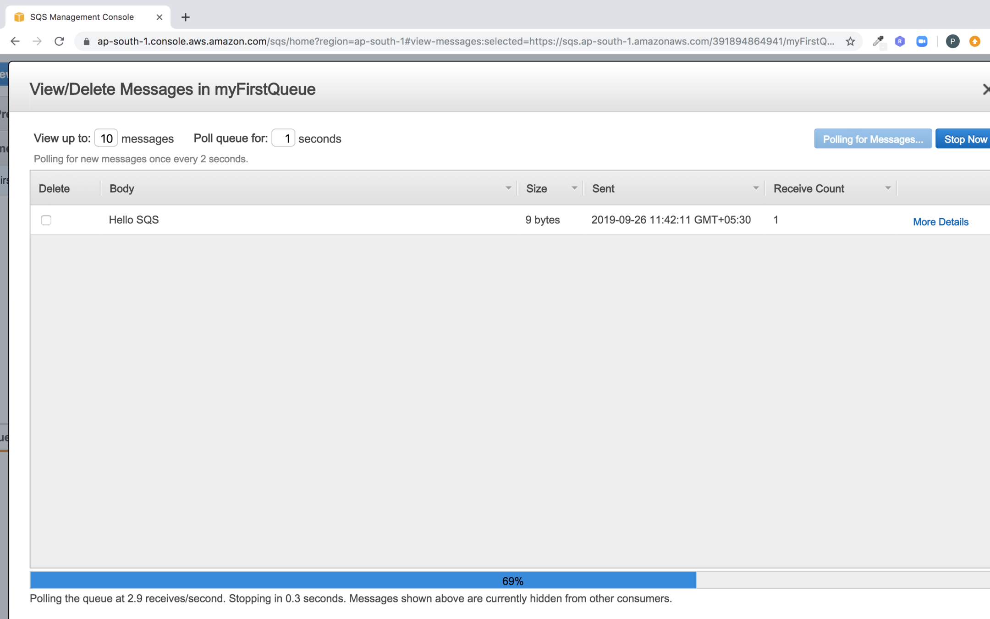Open the eyedropper extension icon
The width and height of the screenshot is (990, 619).
[878, 41]
